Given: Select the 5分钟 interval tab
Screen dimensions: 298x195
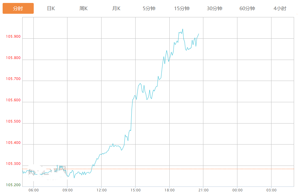Looking at the screenshot, I should [x=149, y=9].
